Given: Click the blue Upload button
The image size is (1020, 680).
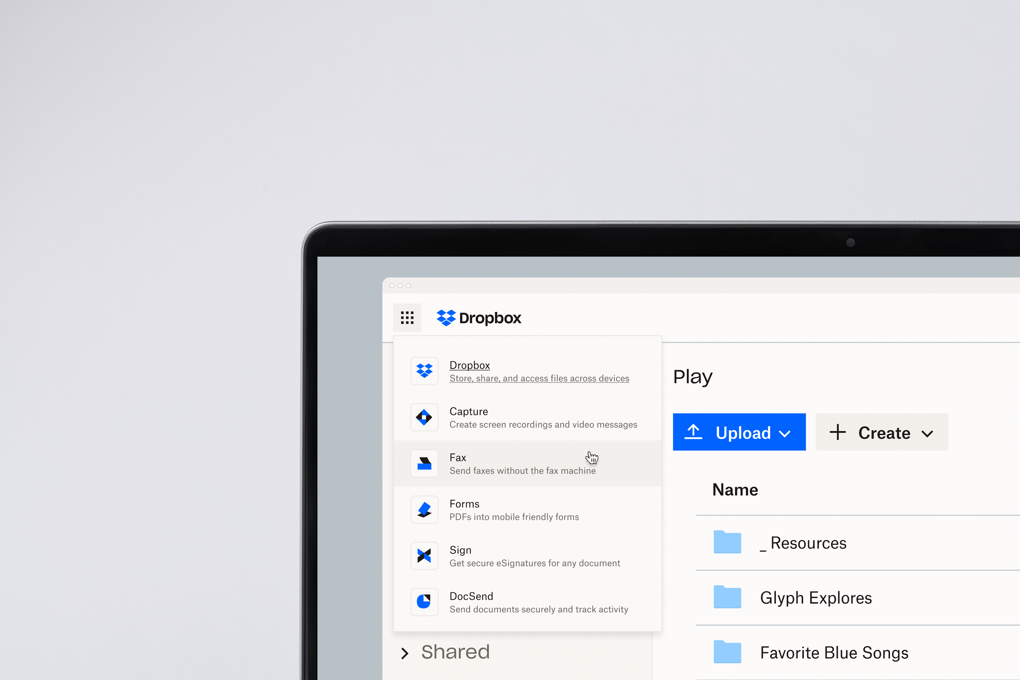Looking at the screenshot, I should [739, 432].
